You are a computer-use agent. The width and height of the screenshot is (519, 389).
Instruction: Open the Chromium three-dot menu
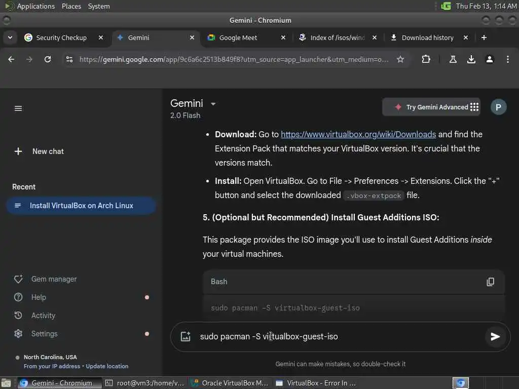[507, 59]
